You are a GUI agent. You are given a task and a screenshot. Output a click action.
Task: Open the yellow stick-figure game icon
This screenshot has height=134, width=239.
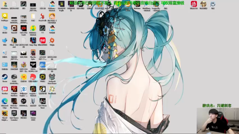click(x=52, y=89)
